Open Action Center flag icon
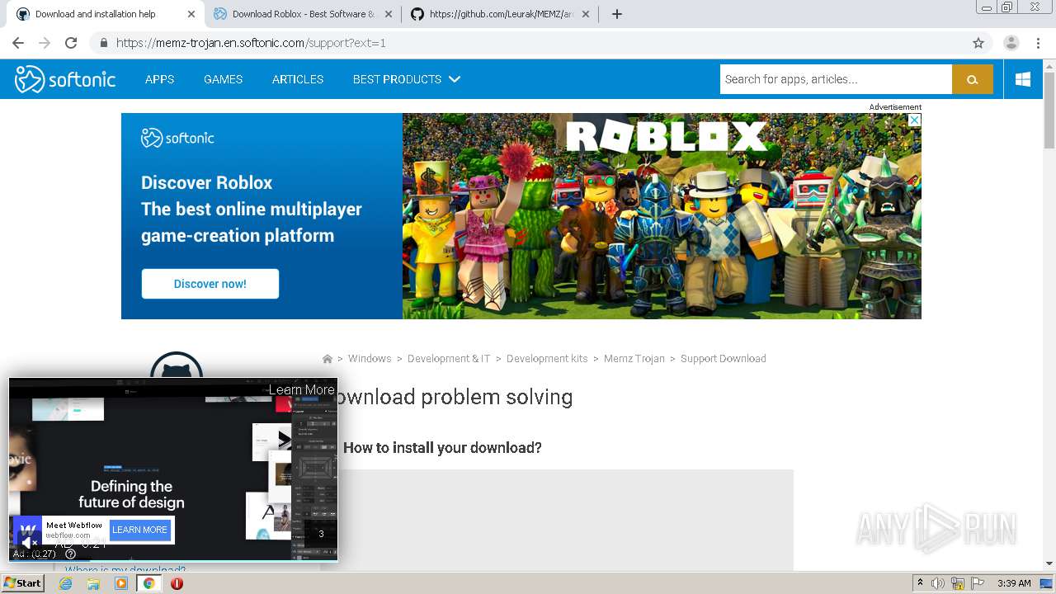The width and height of the screenshot is (1056, 594). 978,583
